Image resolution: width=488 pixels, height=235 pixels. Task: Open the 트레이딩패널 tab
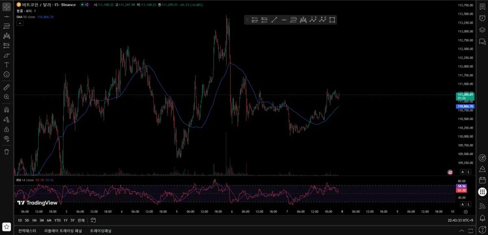pyautogui.click(x=101, y=231)
